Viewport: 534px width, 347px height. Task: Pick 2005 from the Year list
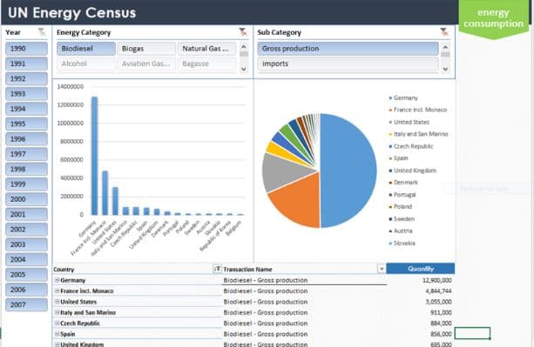[x=26, y=274]
